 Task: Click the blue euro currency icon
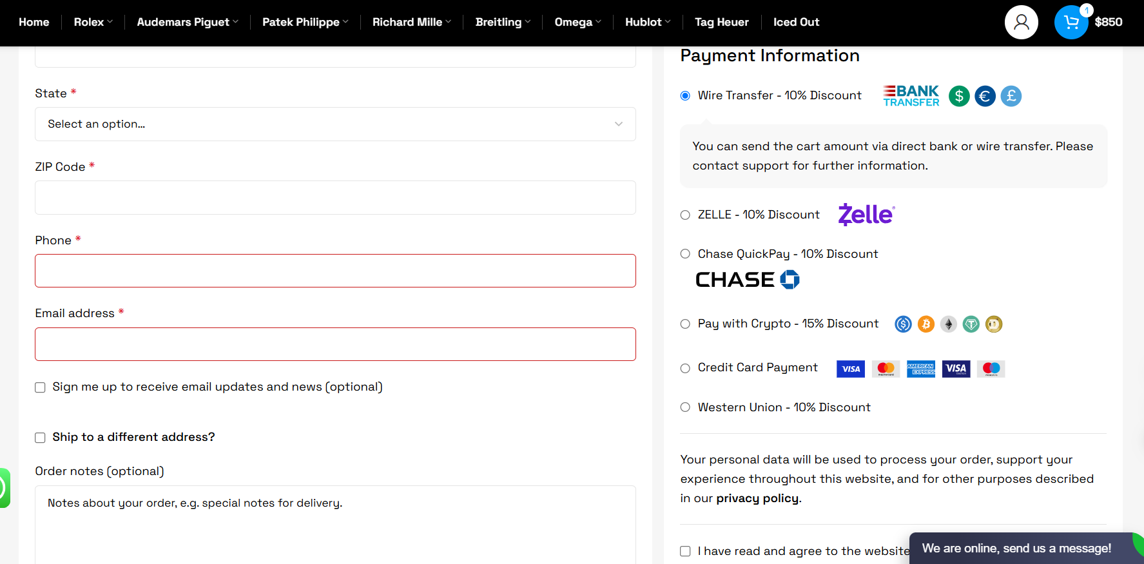tap(985, 97)
